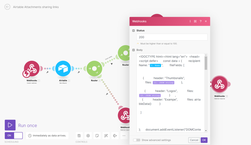
Task: Click Body scrollbar up arrow
Action: coord(206,55)
